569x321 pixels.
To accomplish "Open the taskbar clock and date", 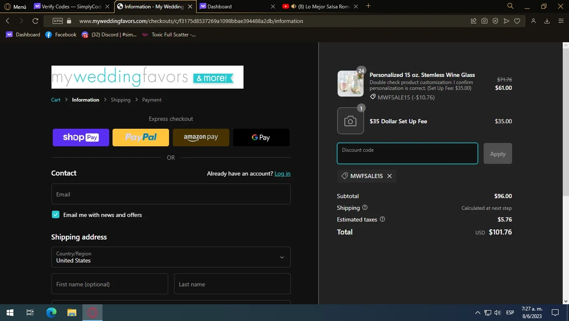I will tap(531, 313).
